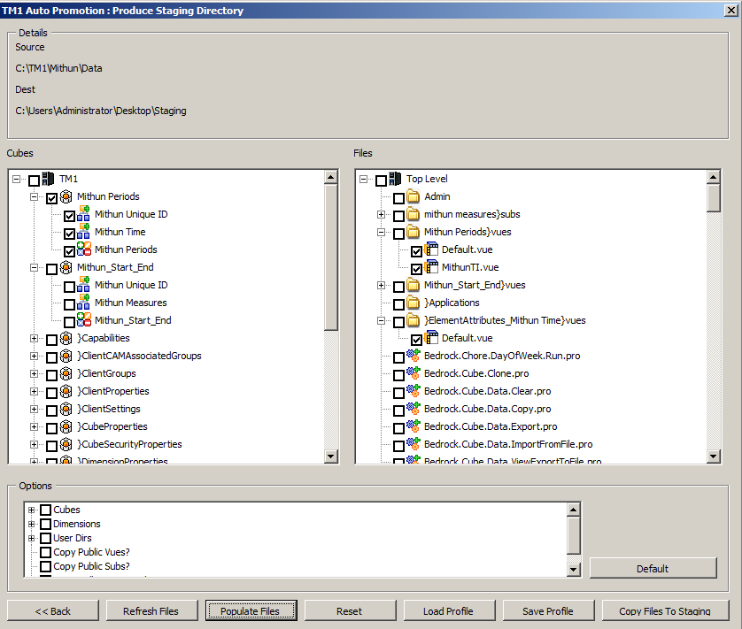Screen dimensions: 742x629
Task: Tick the Top Level checkbox
Action: [381, 180]
